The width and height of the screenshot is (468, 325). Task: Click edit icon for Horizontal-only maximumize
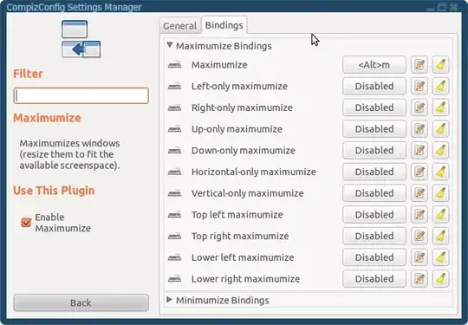coord(419,172)
